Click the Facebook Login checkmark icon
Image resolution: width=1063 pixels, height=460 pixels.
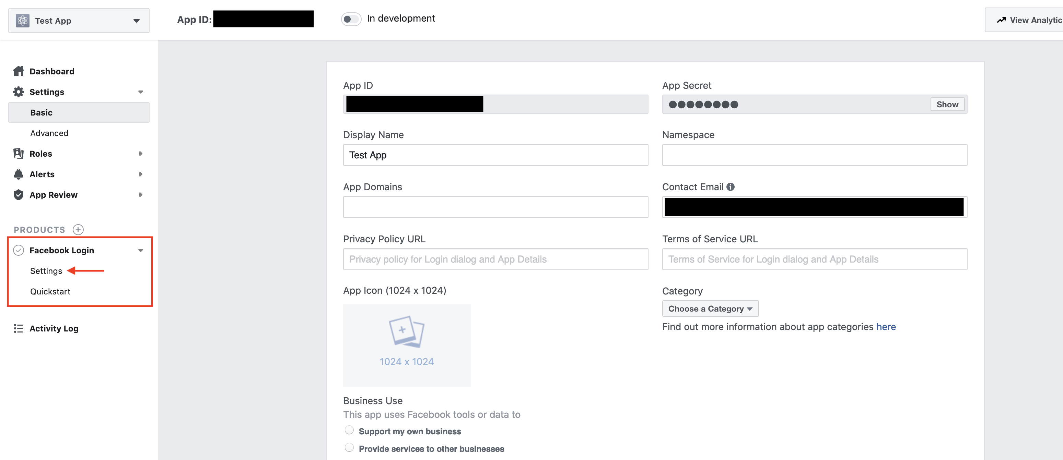(x=19, y=250)
